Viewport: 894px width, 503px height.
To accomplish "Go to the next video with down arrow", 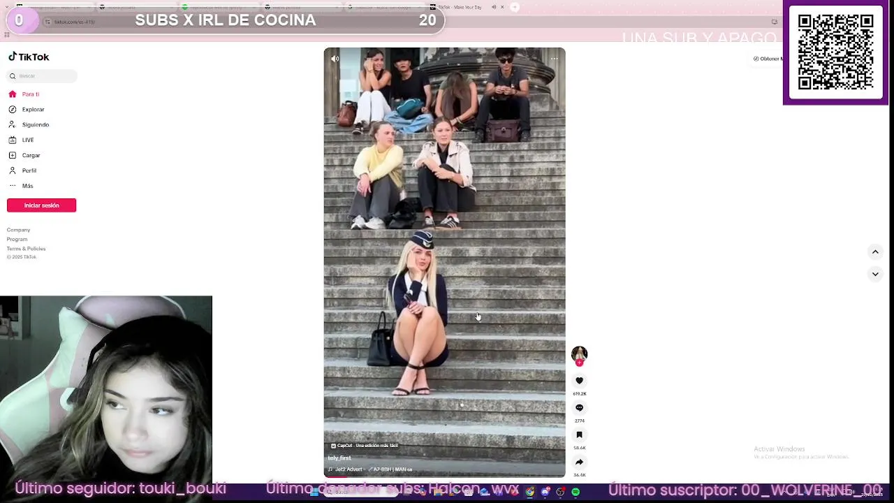I will (875, 274).
